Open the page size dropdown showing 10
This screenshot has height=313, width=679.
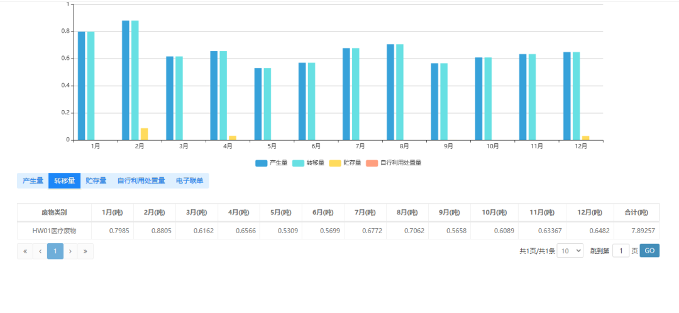(x=570, y=251)
